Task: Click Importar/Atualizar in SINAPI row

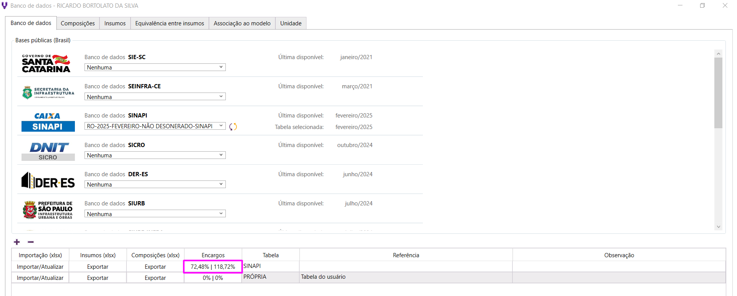Action: [x=40, y=267]
